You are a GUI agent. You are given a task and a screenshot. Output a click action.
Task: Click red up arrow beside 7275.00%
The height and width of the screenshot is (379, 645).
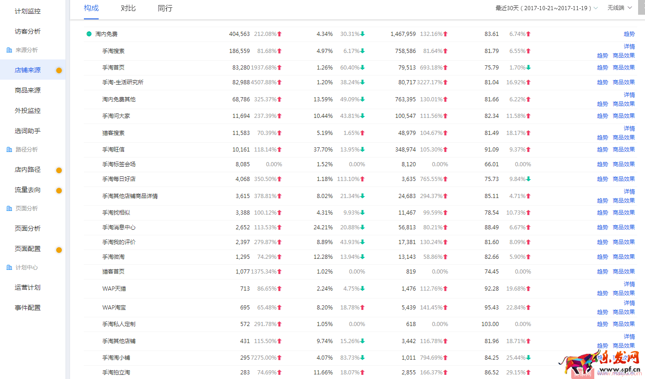[279, 358]
